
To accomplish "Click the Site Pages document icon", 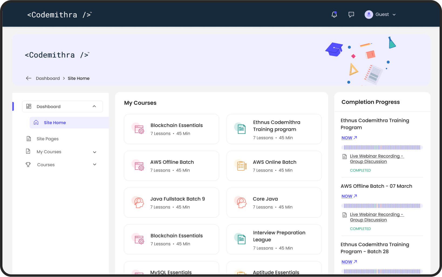I will (x=29, y=139).
